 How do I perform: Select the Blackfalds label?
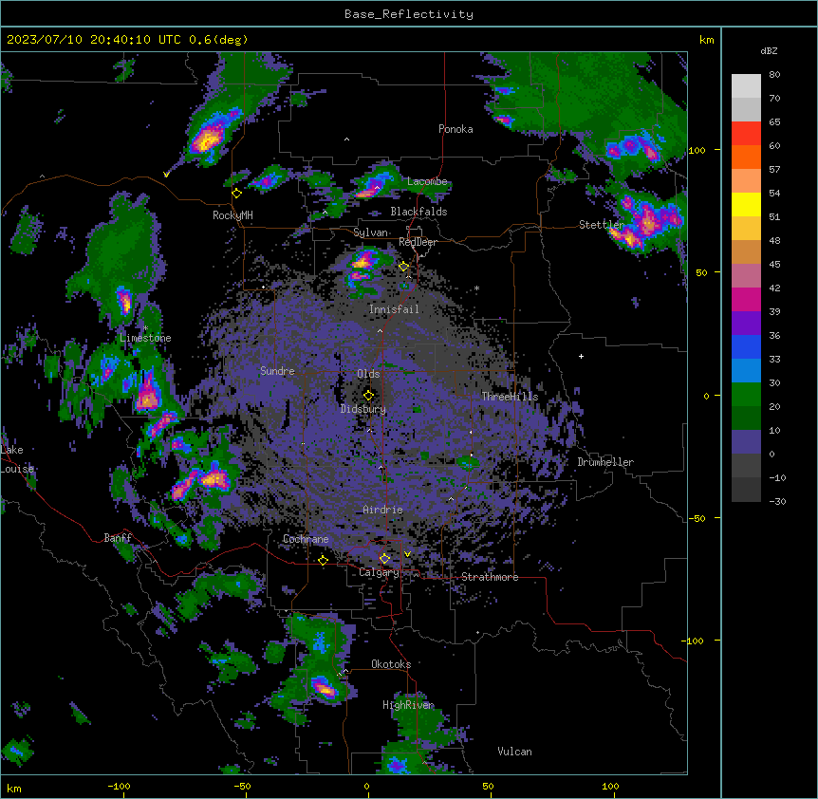[418, 212]
